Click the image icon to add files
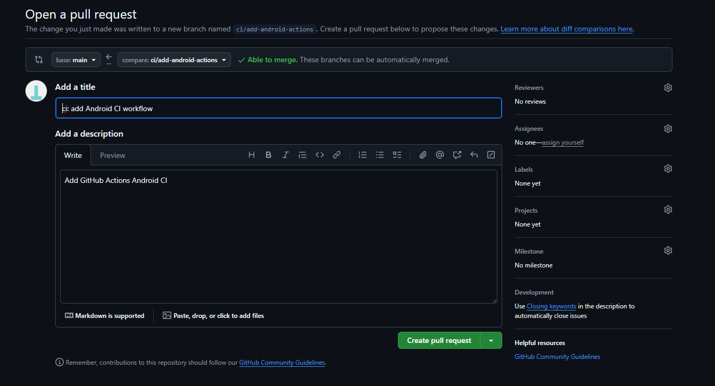Image resolution: width=715 pixels, height=386 pixels. [167, 315]
